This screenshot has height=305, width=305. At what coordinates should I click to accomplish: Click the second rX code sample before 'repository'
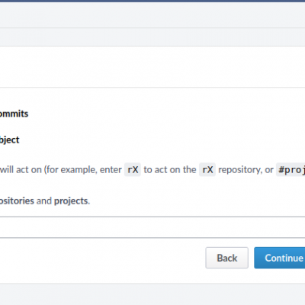point(207,169)
